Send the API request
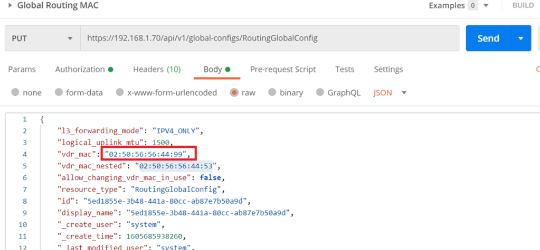 click(488, 38)
